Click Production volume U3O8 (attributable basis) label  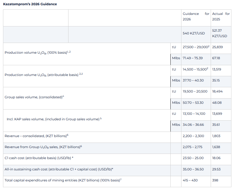44,75
